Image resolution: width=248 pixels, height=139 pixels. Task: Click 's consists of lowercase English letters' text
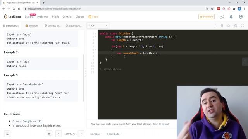pyautogui.click(x=37, y=126)
